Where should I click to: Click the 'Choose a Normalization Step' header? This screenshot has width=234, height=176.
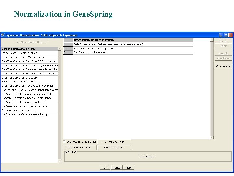point(30,49)
